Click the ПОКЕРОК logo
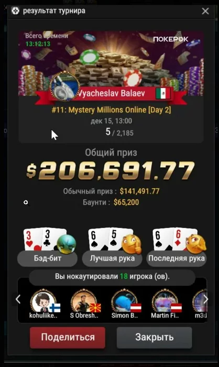Image resolution: width=219 pixels, height=367 pixels. pos(171,39)
